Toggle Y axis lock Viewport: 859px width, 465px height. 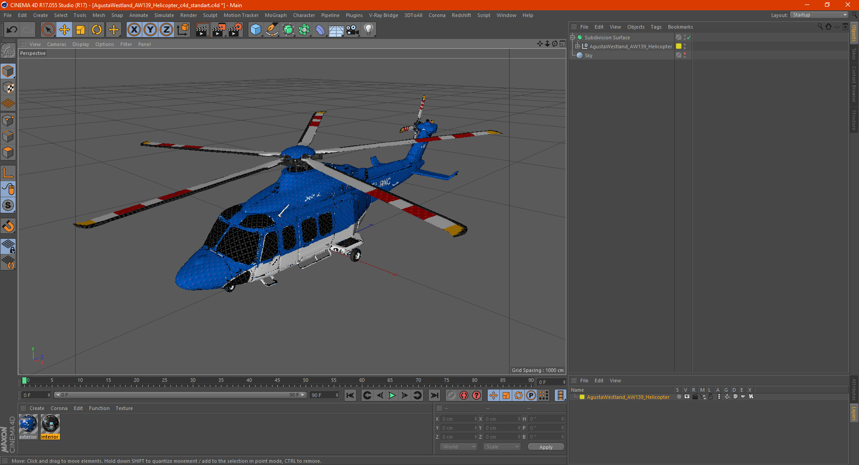(x=150, y=30)
